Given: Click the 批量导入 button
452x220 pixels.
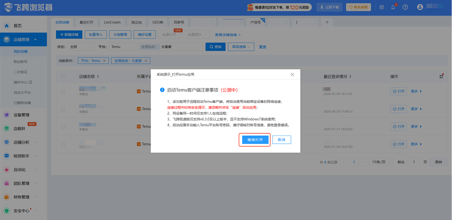Looking at the screenshot, I should 96,34.
